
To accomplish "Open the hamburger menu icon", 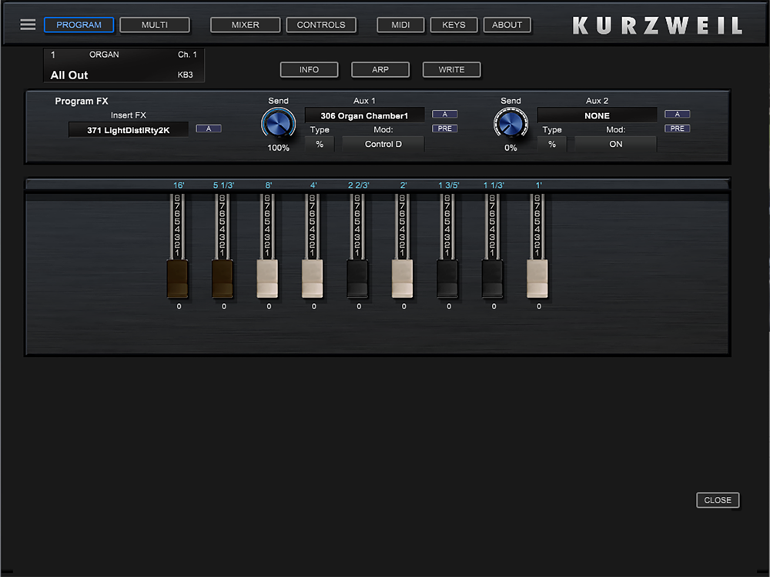I will click(28, 25).
